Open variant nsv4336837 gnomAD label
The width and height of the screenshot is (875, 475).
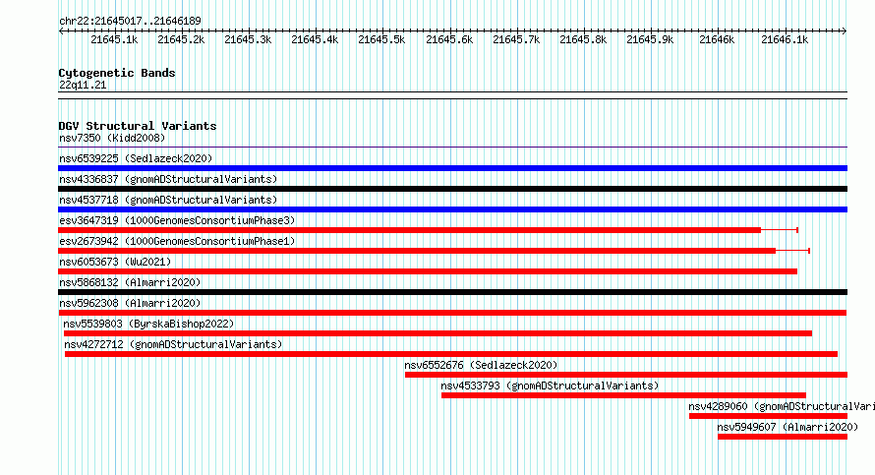pyautogui.click(x=168, y=179)
